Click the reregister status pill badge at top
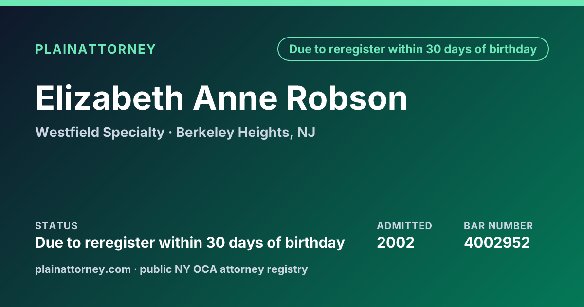This screenshot has width=584, height=307. coord(413,49)
